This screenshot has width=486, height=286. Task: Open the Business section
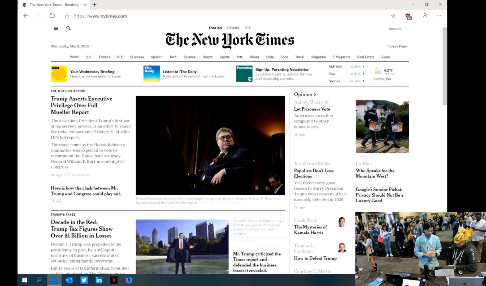point(137,57)
